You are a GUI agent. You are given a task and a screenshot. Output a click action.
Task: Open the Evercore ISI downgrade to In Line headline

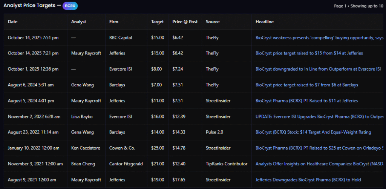tap(318, 69)
